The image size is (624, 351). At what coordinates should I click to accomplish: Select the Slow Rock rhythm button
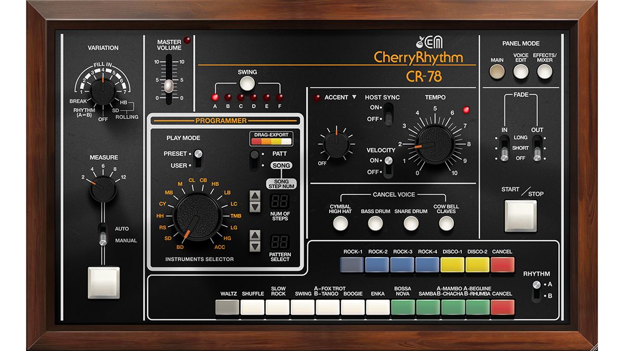click(x=277, y=307)
